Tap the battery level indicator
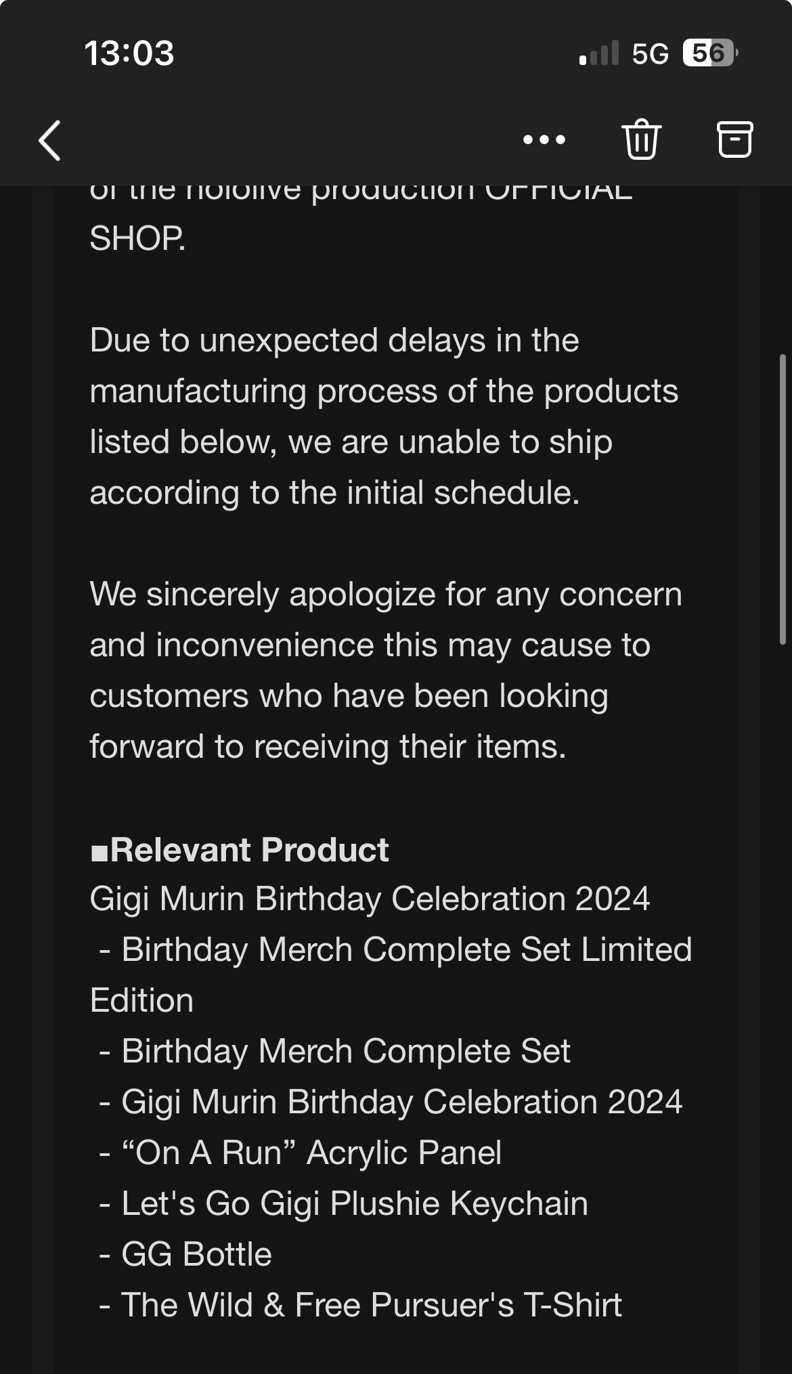 (x=709, y=53)
